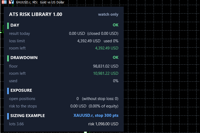Image resolution: width=200 pixels, height=133 pixels.
Task: Click the risk to the stops label
Action: 23,106
